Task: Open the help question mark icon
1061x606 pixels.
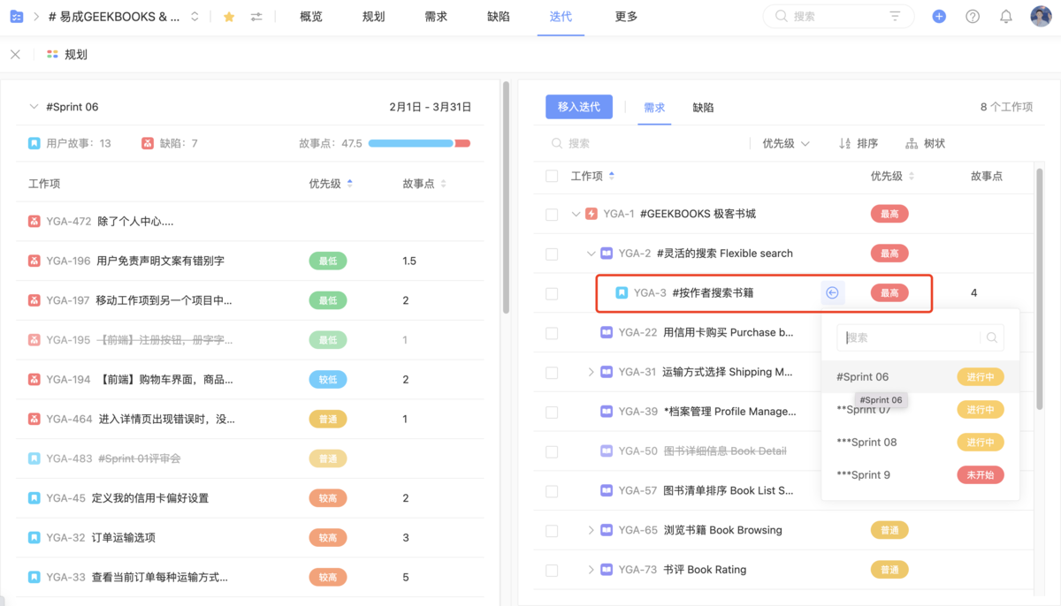Action: click(x=973, y=16)
